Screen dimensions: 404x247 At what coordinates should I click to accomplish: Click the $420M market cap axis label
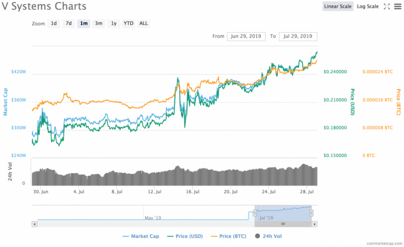tap(18, 72)
